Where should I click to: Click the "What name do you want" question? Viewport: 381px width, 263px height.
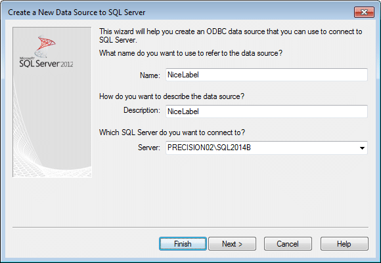(190, 53)
